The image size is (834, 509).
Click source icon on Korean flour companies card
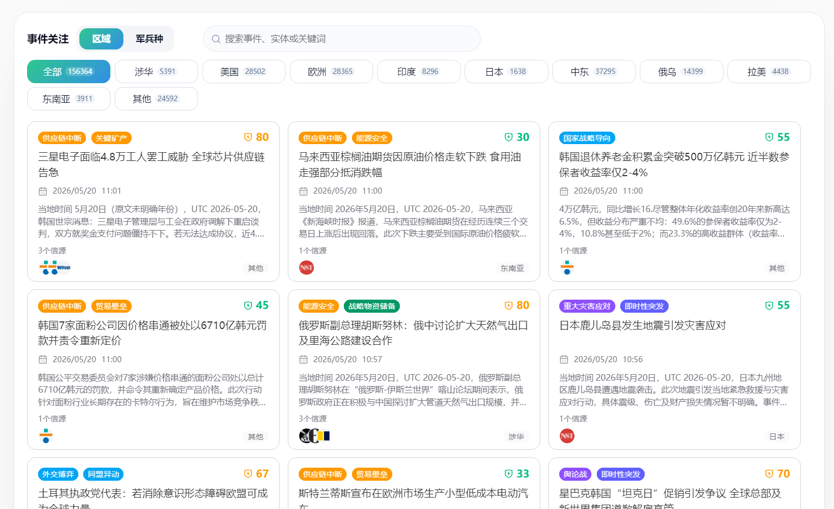point(46,436)
